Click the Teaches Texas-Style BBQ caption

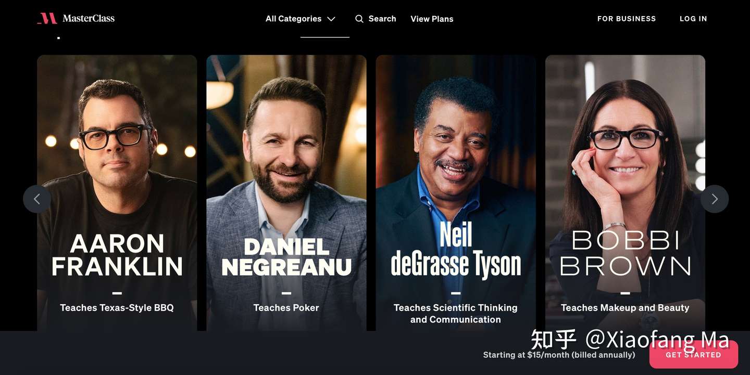coord(117,307)
